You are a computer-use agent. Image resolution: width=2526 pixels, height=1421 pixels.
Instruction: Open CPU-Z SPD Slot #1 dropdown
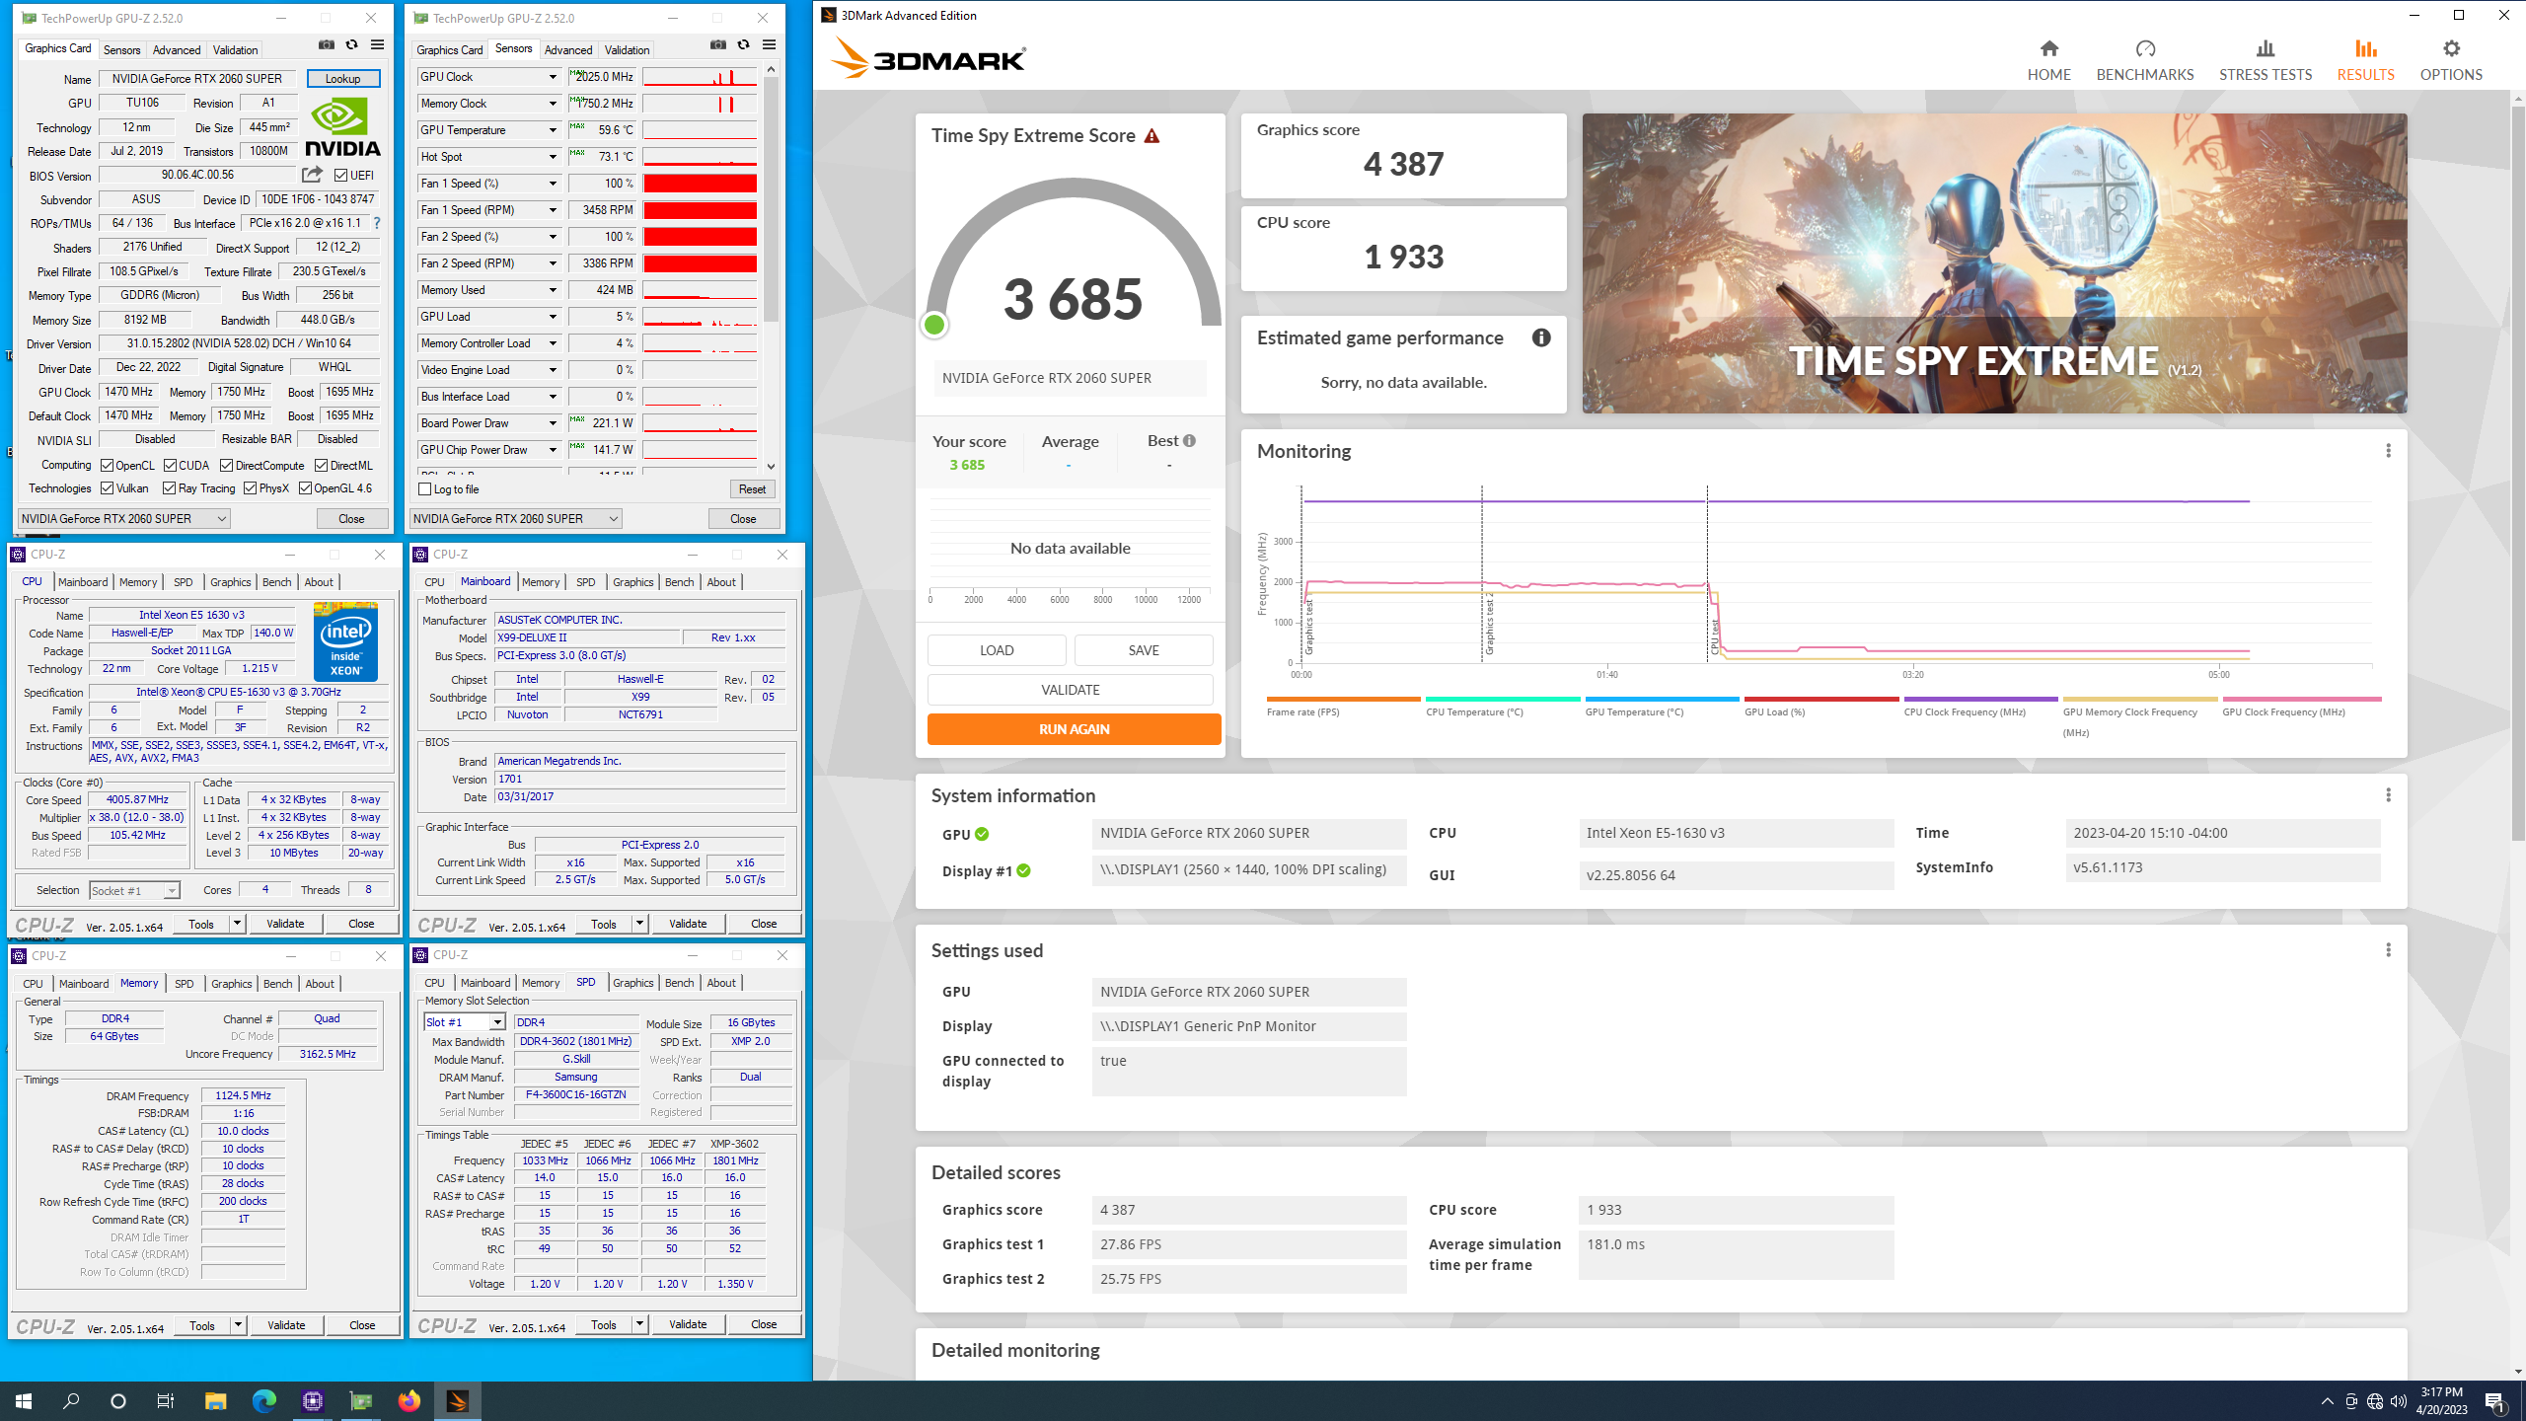[x=465, y=1022]
